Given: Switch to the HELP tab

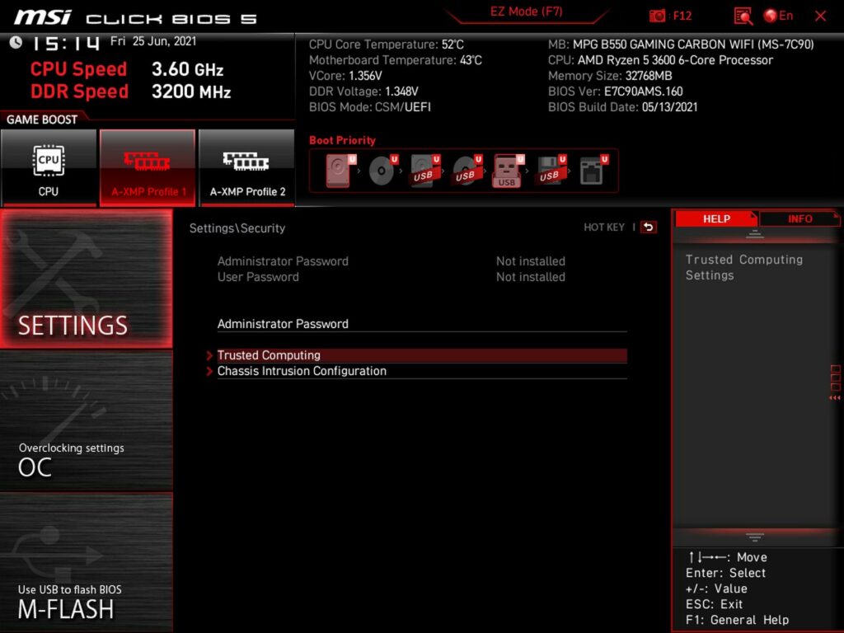Looking at the screenshot, I should pyautogui.click(x=716, y=218).
